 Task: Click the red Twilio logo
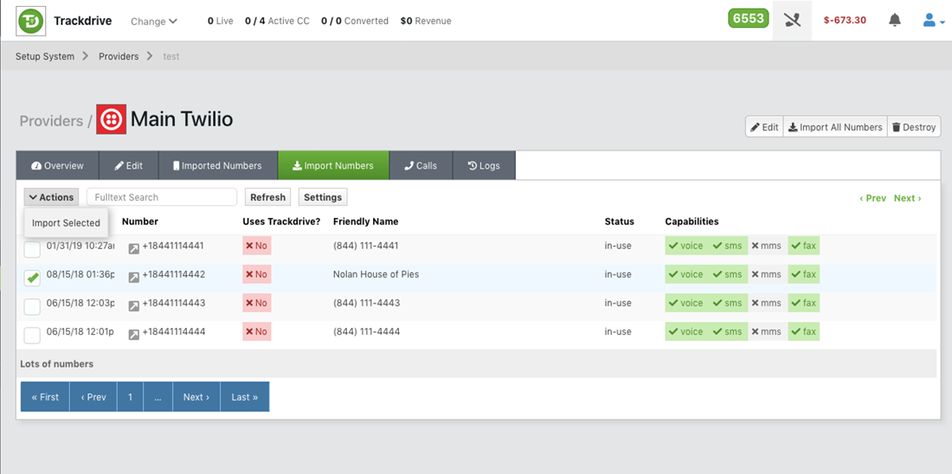[x=112, y=119]
